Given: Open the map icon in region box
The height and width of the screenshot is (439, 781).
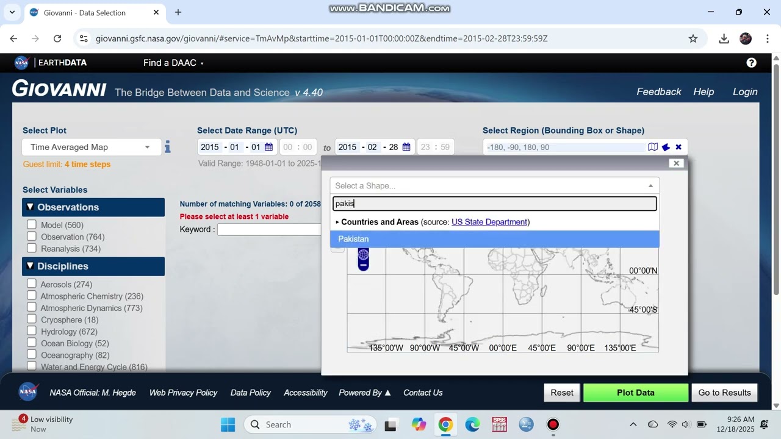Looking at the screenshot, I should 653,147.
